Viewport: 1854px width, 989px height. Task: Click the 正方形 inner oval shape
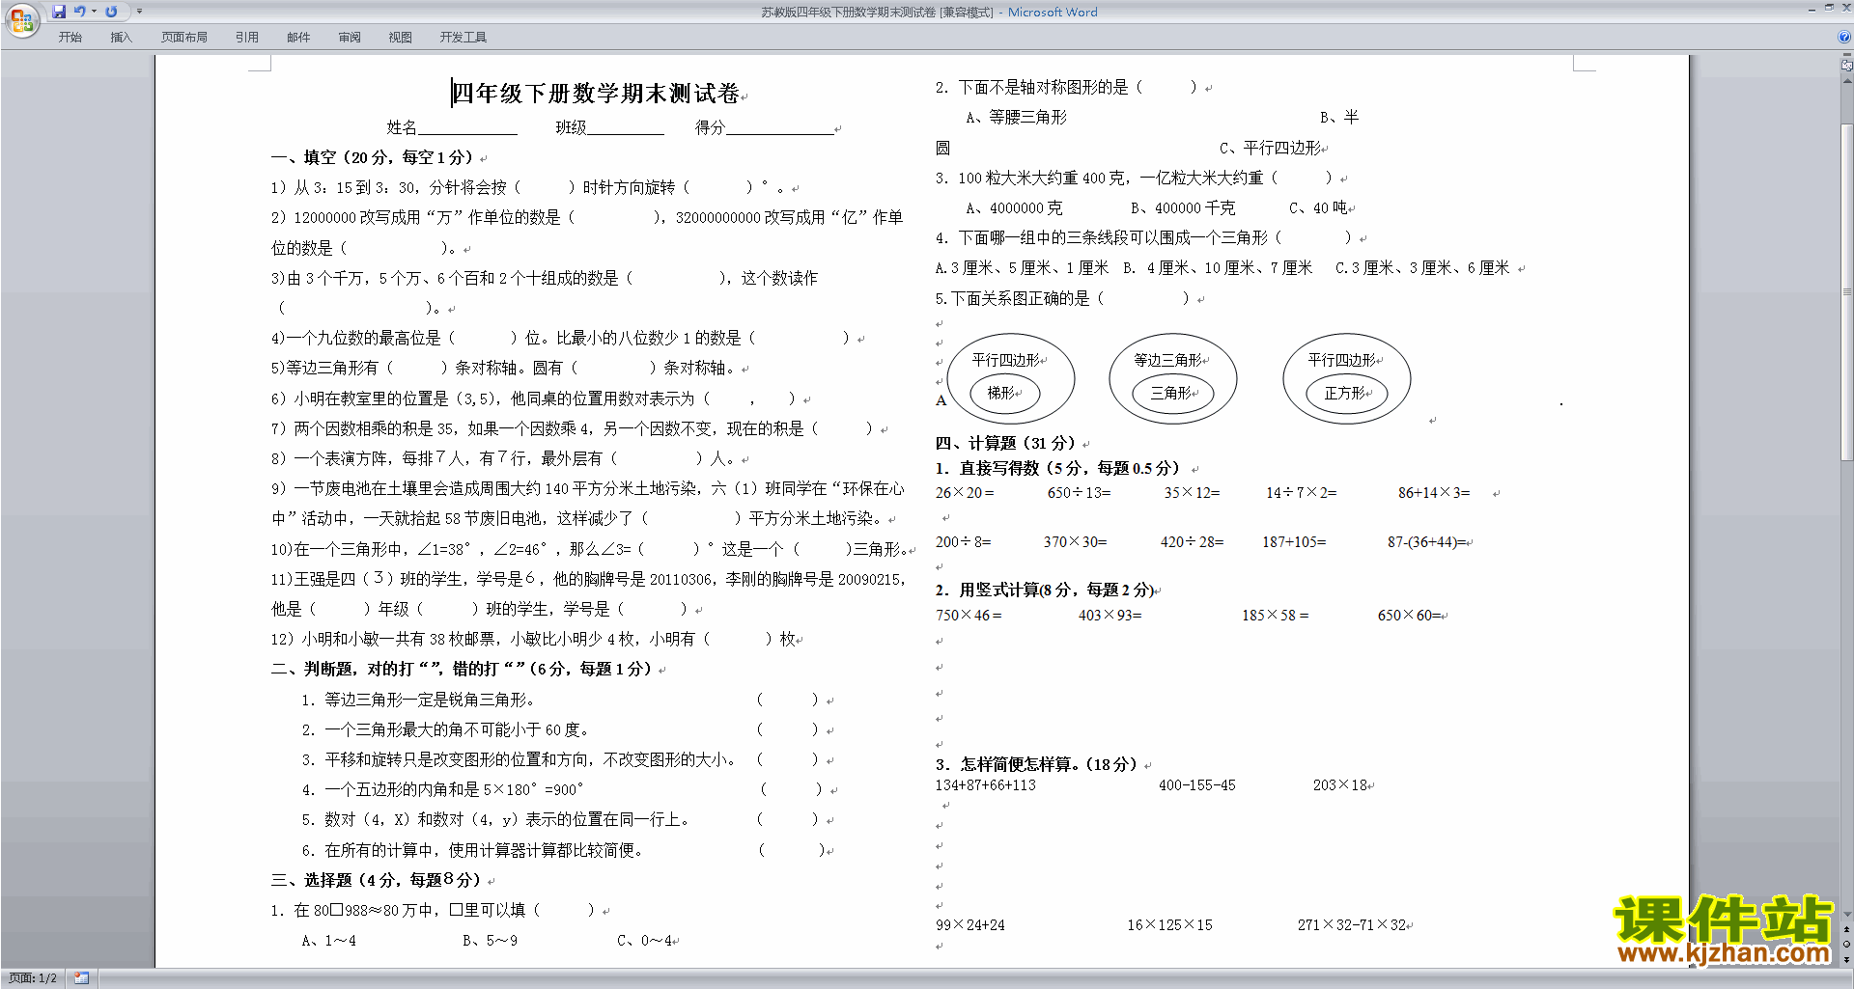pos(1347,394)
